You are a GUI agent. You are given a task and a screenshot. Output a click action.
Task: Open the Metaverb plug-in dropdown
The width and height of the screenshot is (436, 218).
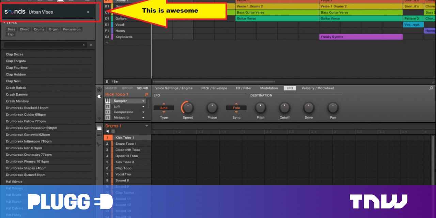click(143, 118)
